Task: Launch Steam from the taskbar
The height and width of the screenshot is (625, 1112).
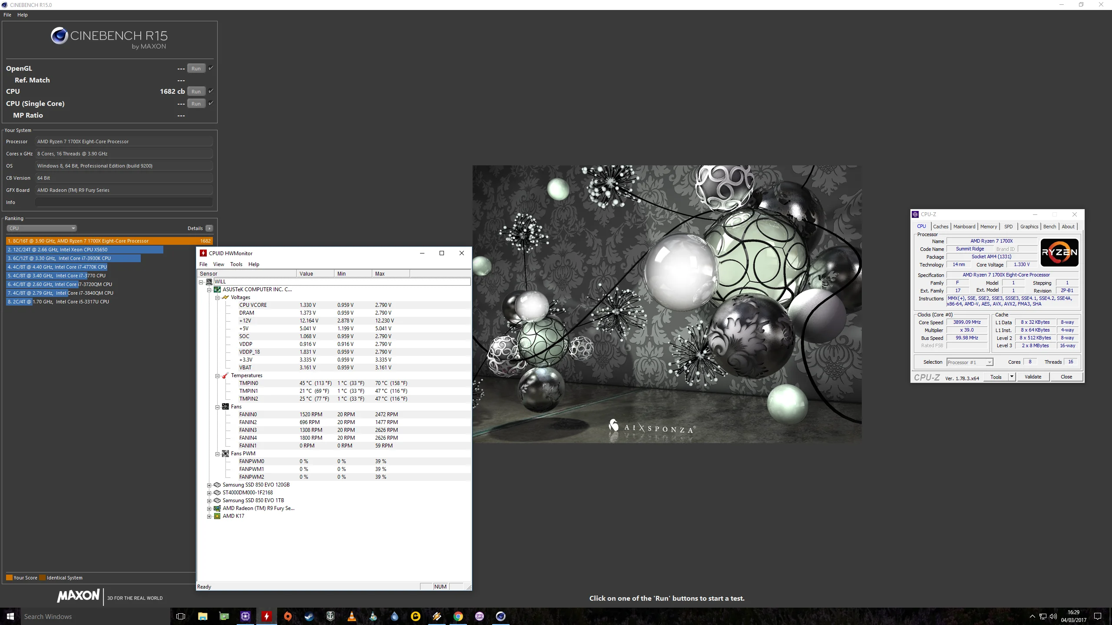Action: (x=309, y=616)
